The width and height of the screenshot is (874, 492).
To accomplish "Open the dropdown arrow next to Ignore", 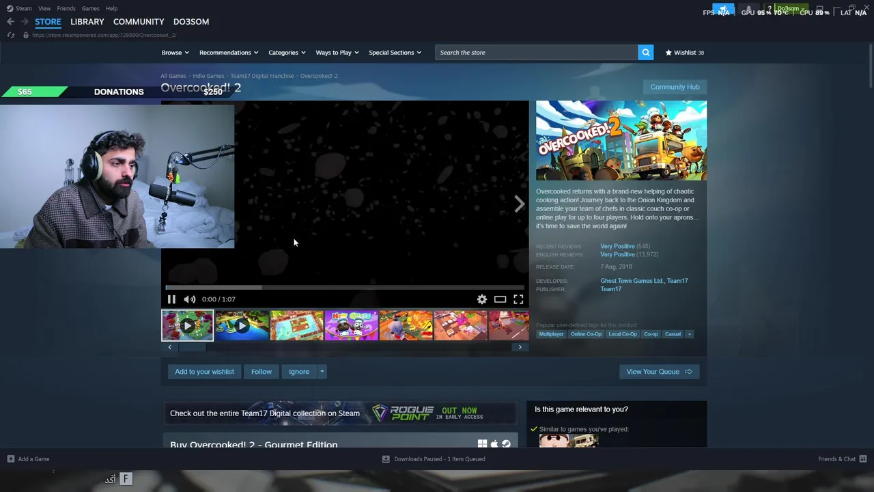I will click(x=322, y=372).
